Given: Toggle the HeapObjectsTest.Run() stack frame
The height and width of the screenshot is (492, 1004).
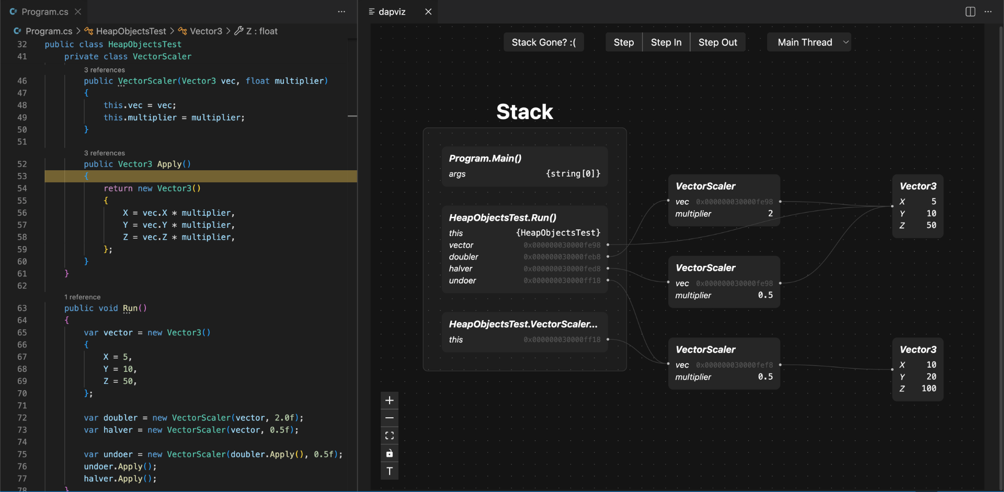Looking at the screenshot, I should tap(502, 217).
